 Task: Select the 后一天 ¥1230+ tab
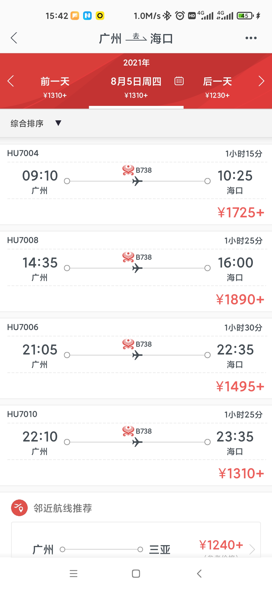click(x=217, y=87)
